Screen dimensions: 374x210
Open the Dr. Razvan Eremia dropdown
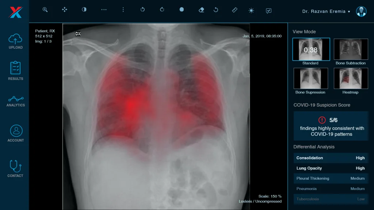click(x=326, y=11)
